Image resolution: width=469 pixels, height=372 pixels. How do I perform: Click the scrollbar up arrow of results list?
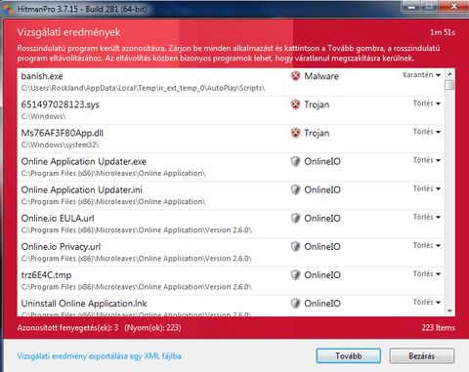pyautogui.click(x=449, y=74)
